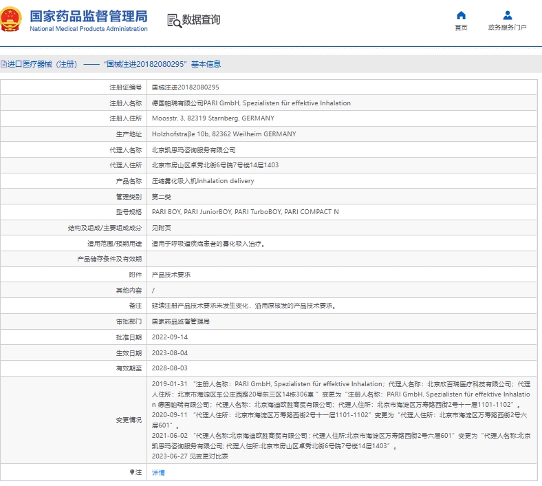542x486 pixels.
Task: Click the 注册人住所 label
Action: click(125, 118)
